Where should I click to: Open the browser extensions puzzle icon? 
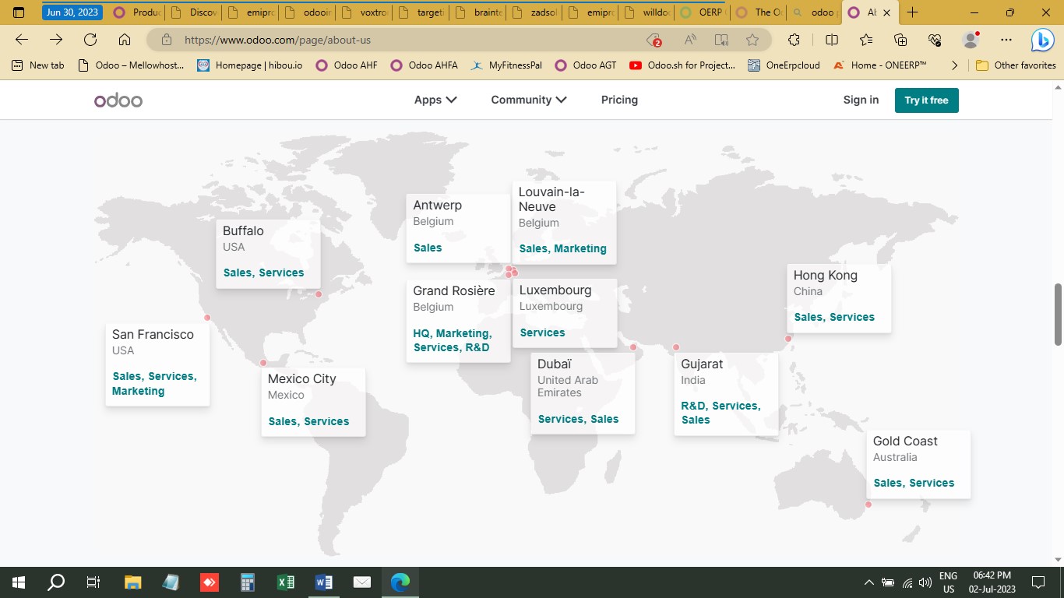pyautogui.click(x=794, y=40)
